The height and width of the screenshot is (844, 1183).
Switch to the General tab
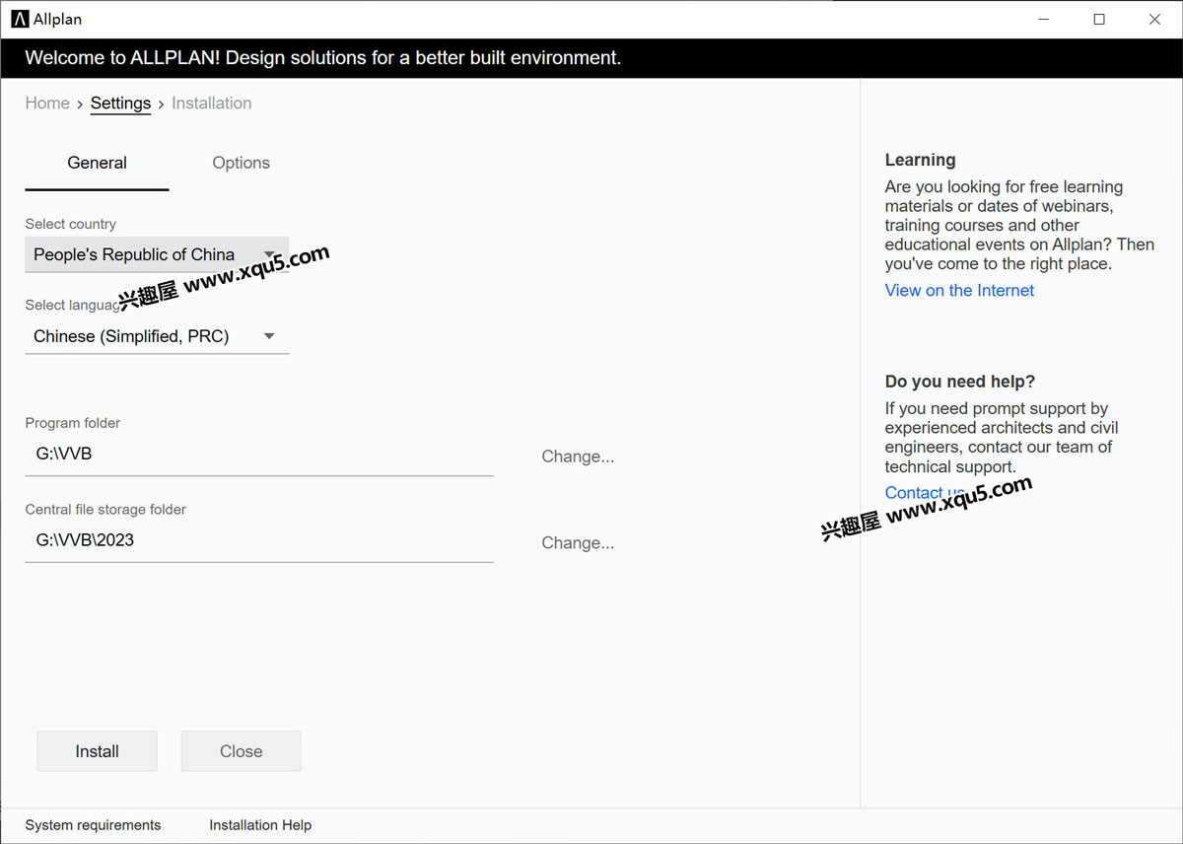point(97,164)
